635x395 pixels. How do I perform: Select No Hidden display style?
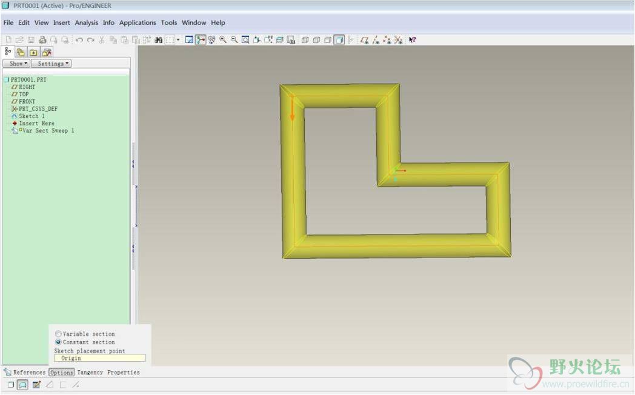tap(328, 39)
